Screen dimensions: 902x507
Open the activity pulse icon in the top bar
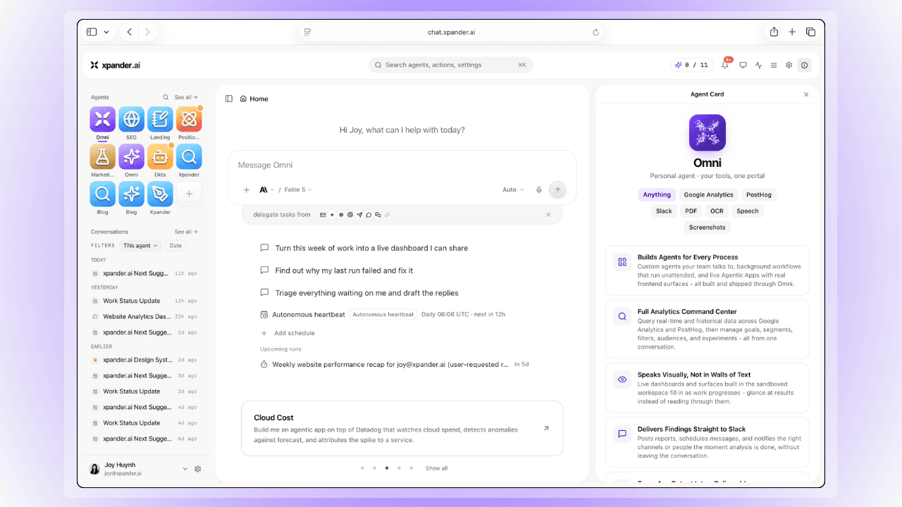[758, 65]
